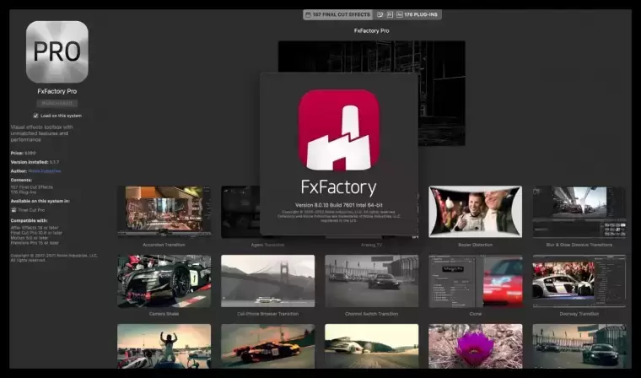This screenshot has height=378, width=641.
Task: Click the Doorway Transition label
Action: (x=579, y=314)
